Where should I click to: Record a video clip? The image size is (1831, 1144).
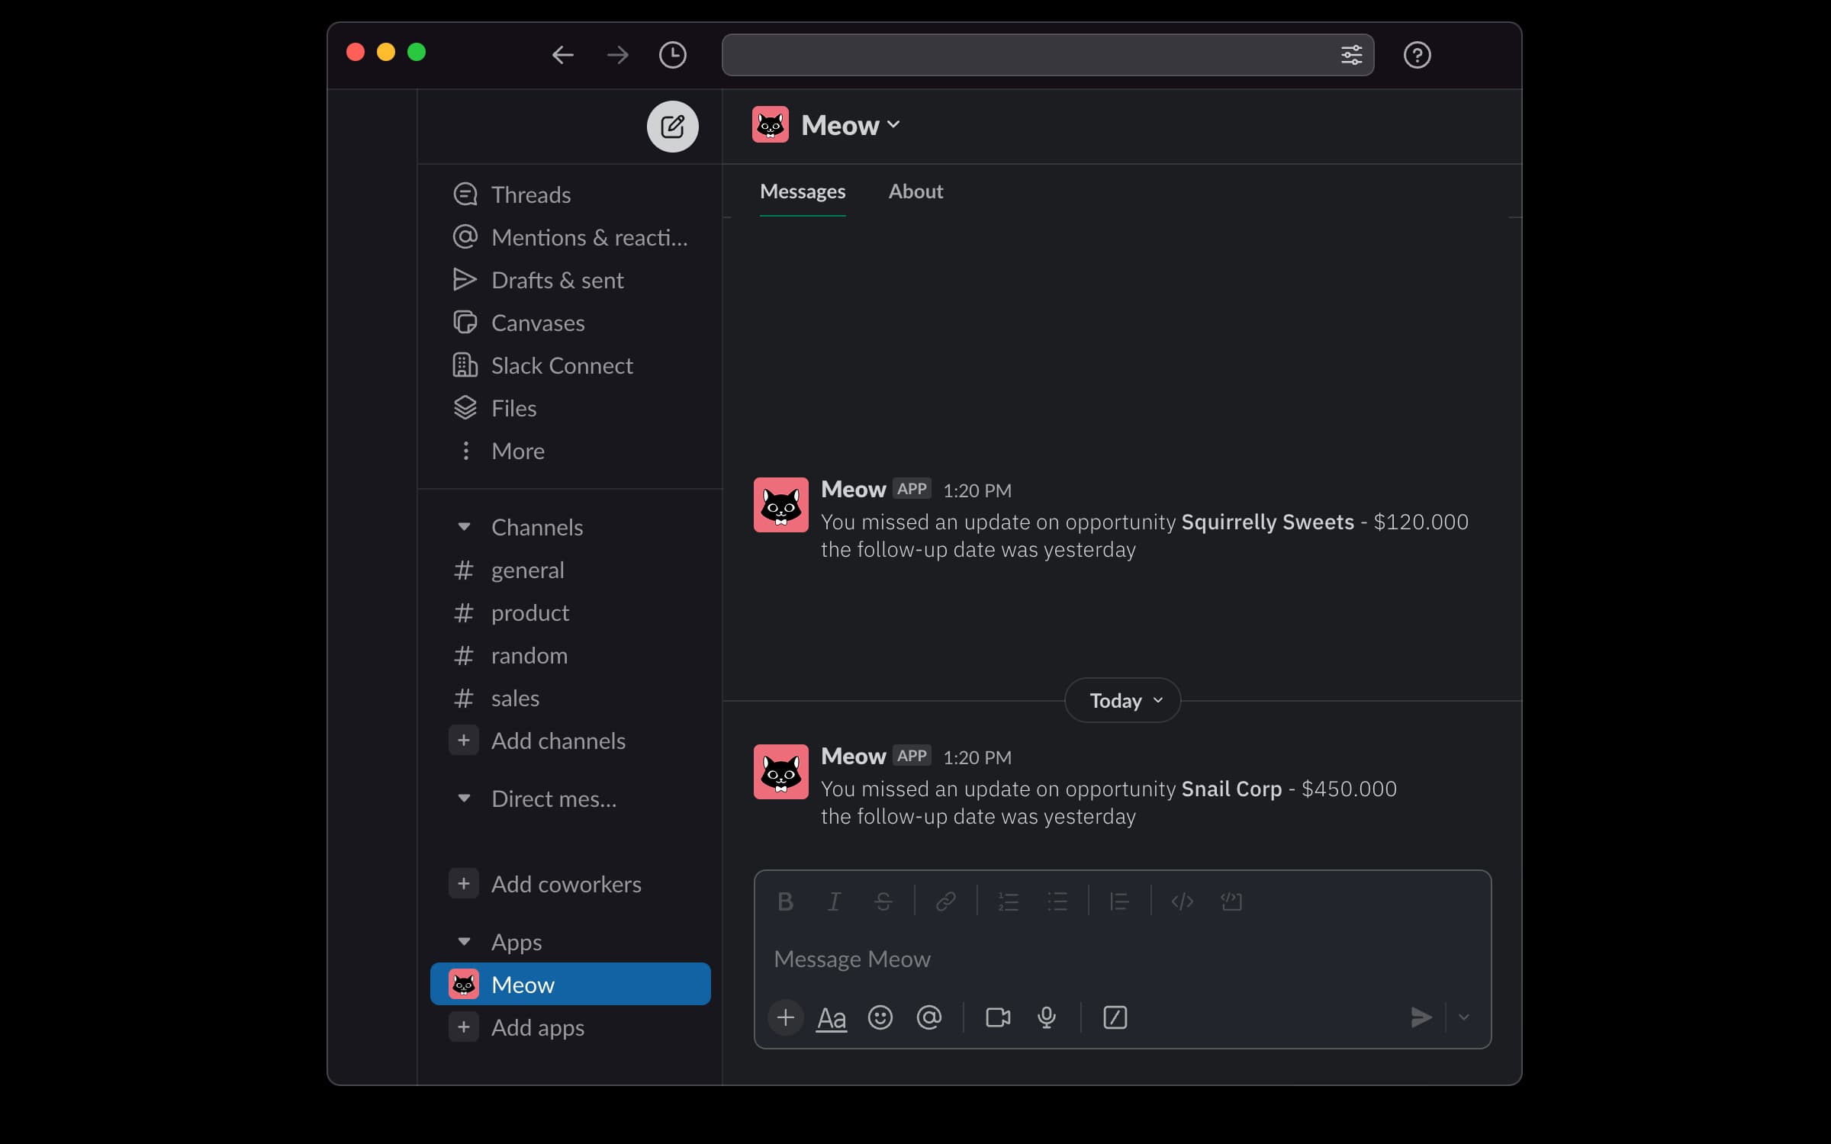(x=997, y=1017)
